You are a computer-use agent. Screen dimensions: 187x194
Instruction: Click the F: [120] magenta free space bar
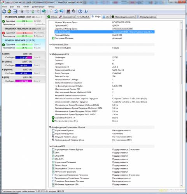24,81
